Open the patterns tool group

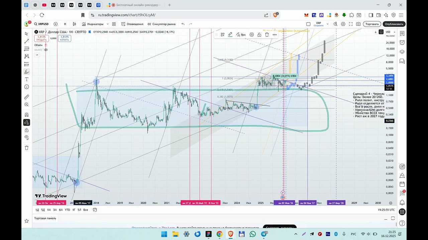tap(26, 56)
